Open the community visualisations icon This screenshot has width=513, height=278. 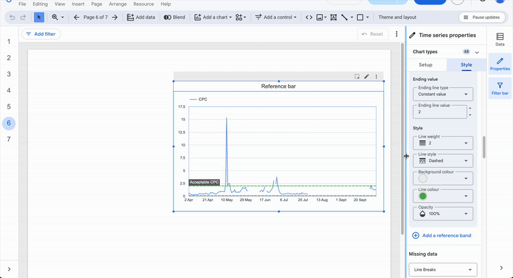[240, 17]
